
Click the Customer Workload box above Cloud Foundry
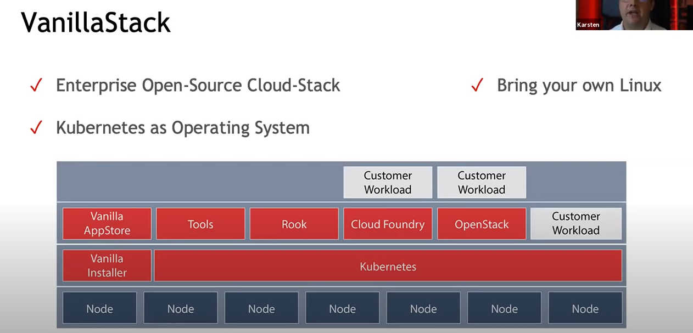click(388, 183)
